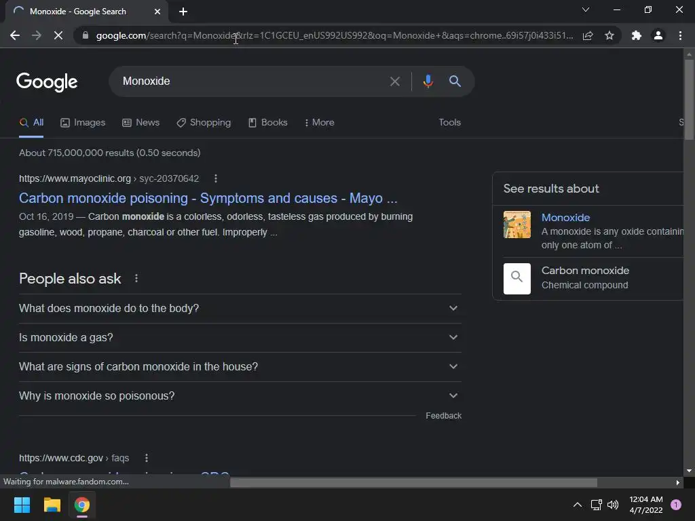
Task: Open Carbon monoxide chemical compound result
Action: coord(585,277)
